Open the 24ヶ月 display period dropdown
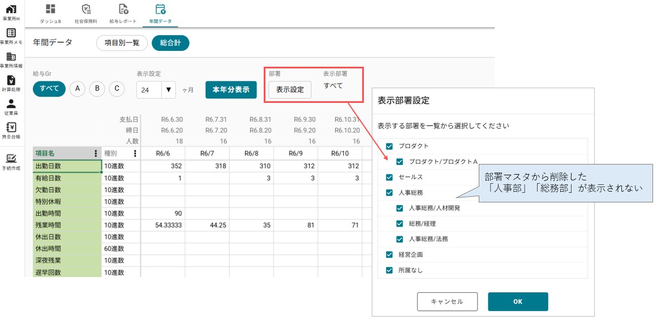 (156, 90)
